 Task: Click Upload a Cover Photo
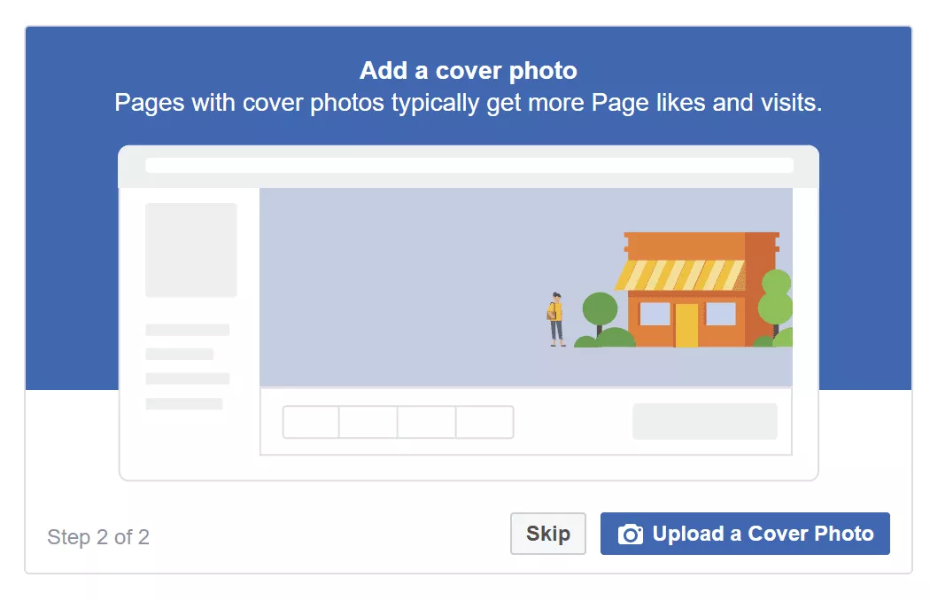coord(745,534)
